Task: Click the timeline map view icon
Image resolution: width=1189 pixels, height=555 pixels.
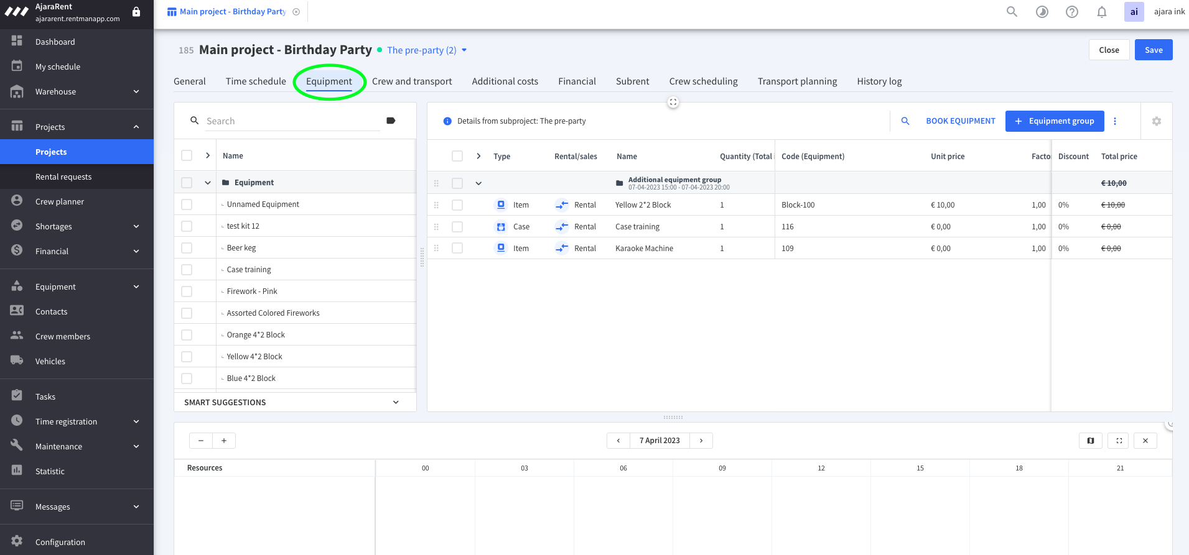Action: click(x=1090, y=441)
